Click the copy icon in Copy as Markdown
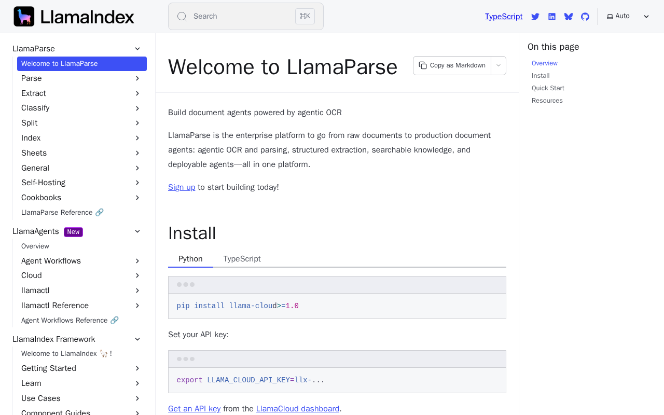This screenshot has height=415, width=664. 423,65
